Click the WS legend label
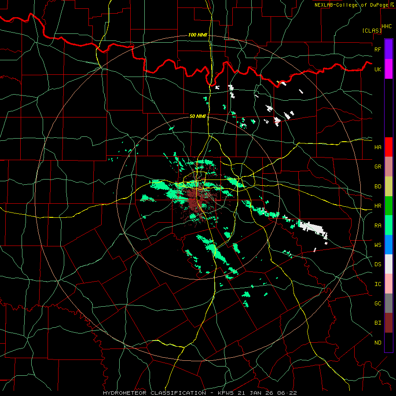Screen dimensions: 396x396 [x=378, y=245]
